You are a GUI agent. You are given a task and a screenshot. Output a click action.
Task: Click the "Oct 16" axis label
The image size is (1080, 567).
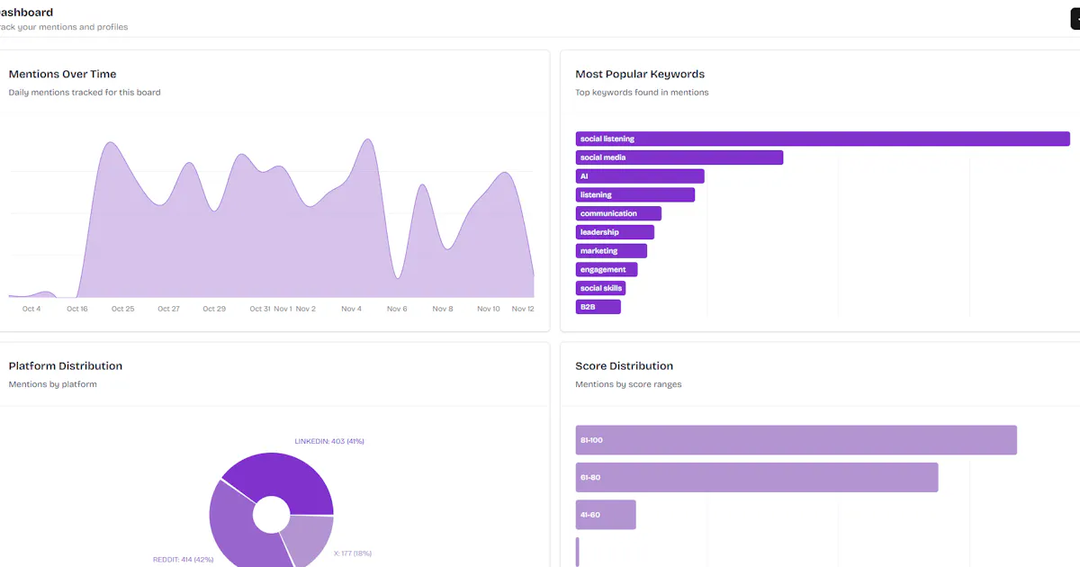point(77,309)
